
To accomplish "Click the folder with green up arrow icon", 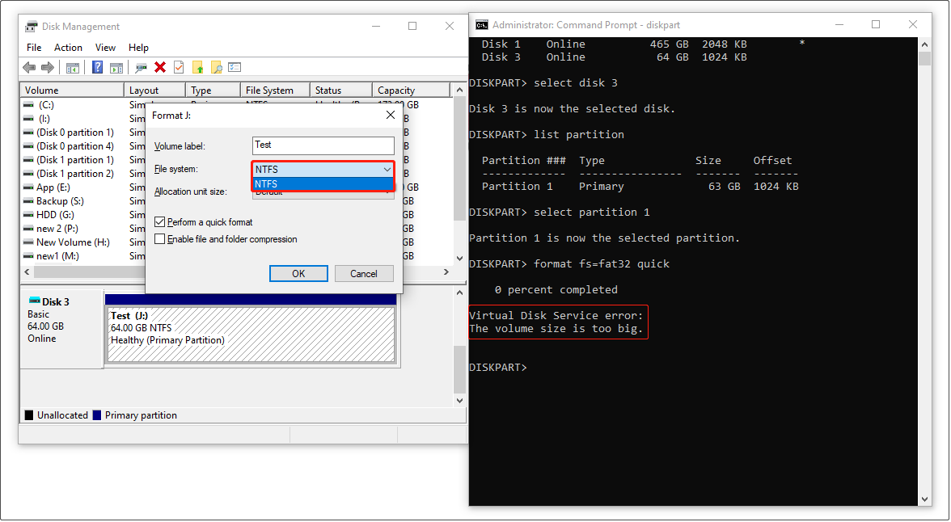I will tap(197, 67).
